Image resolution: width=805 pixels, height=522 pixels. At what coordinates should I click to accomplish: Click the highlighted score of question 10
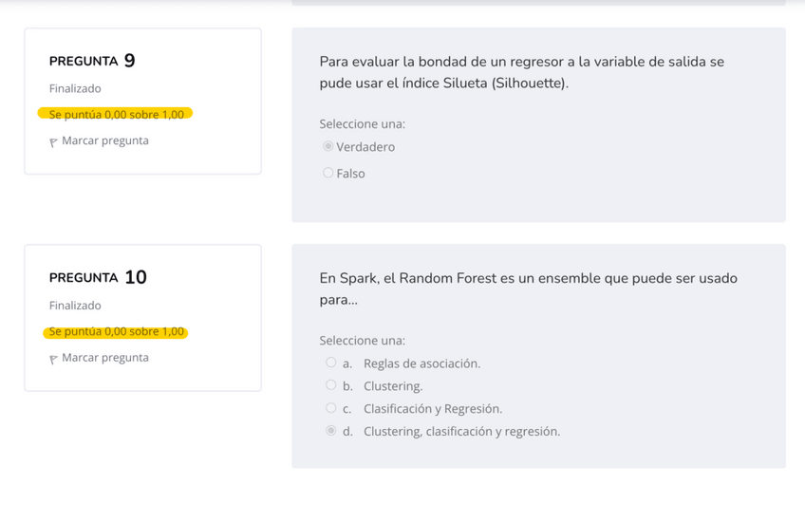coord(116,332)
